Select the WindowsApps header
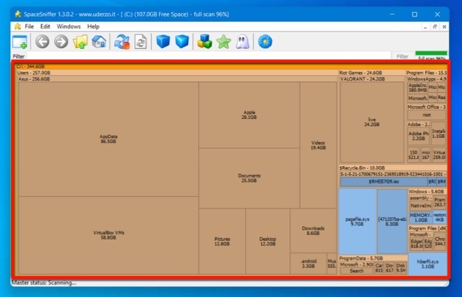 click(x=426, y=79)
